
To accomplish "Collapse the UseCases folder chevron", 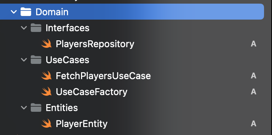I will pyautogui.click(x=24, y=60).
